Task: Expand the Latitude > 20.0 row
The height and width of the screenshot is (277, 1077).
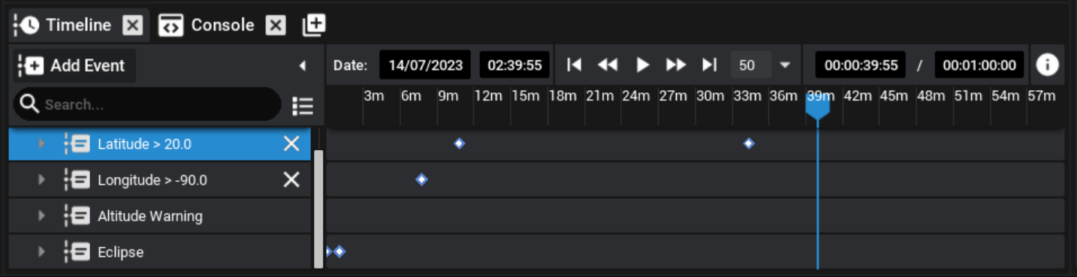Action: [41, 143]
